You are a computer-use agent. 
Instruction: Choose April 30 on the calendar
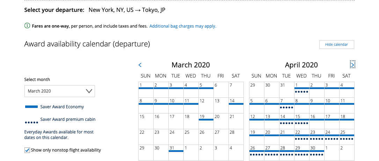point(316,153)
